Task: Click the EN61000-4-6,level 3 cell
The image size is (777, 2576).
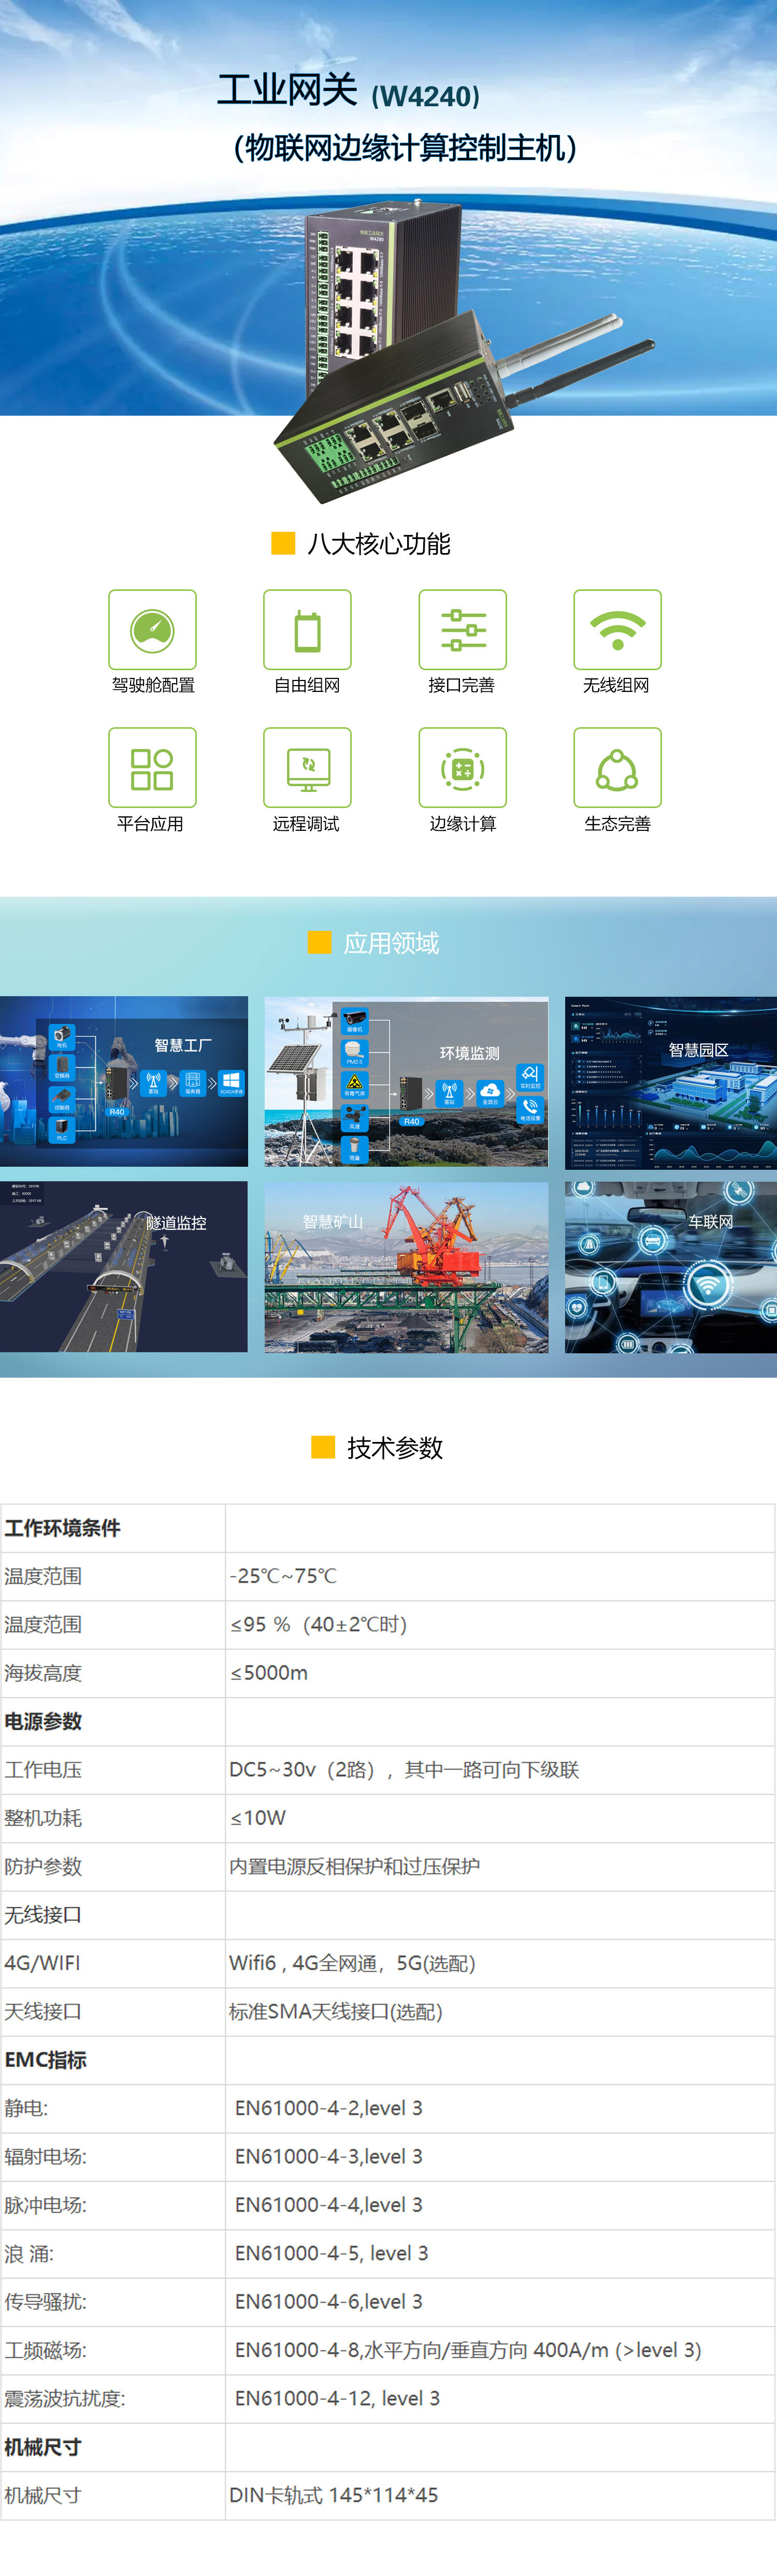Action: point(500,2301)
